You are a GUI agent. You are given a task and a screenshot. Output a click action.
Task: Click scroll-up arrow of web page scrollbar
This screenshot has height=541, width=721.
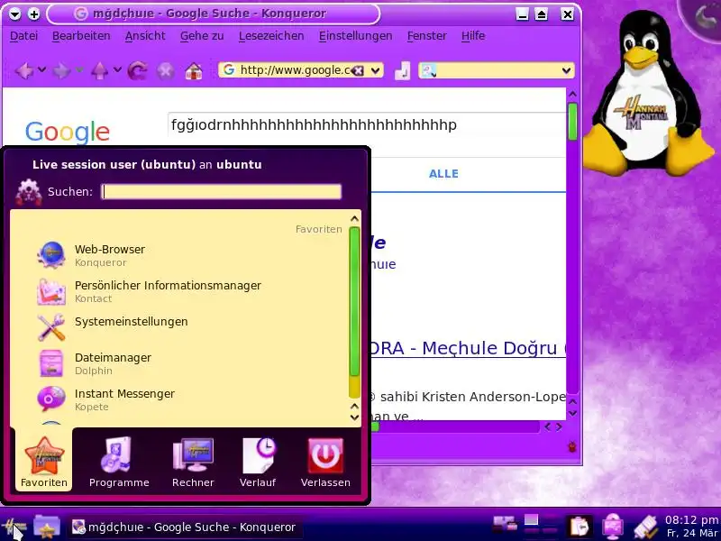(572, 95)
